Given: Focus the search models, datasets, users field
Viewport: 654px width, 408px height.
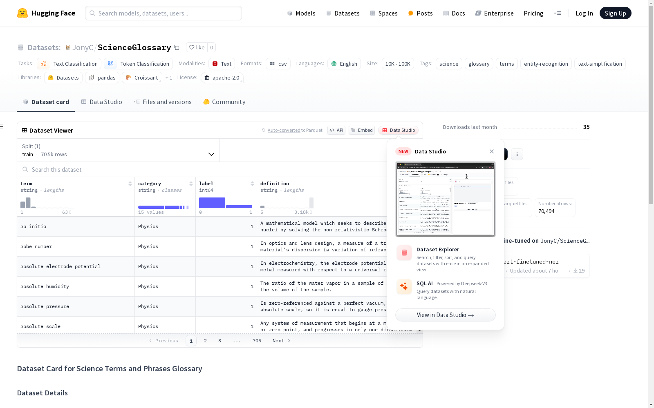Looking at the screenshot, I should click(163, 13).
